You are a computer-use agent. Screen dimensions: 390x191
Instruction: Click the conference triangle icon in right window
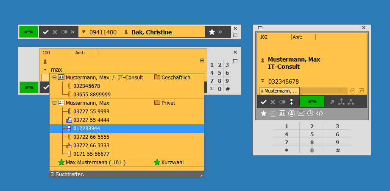click(x=351, y=102)
